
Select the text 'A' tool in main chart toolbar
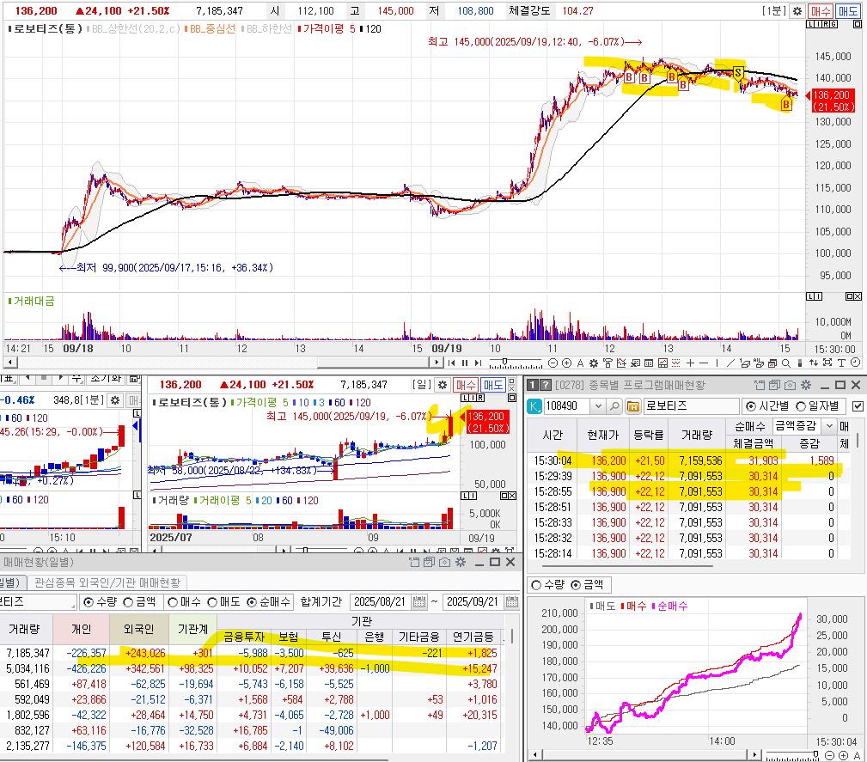(580, 363)
